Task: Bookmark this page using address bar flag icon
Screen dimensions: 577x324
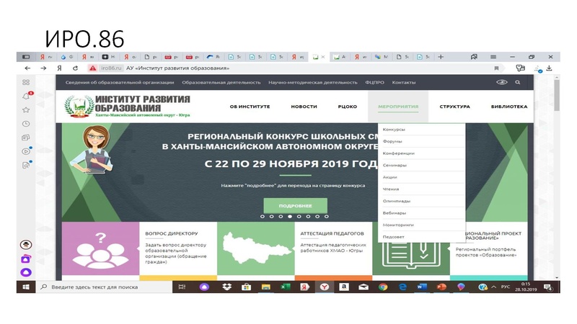Action: 496,68
